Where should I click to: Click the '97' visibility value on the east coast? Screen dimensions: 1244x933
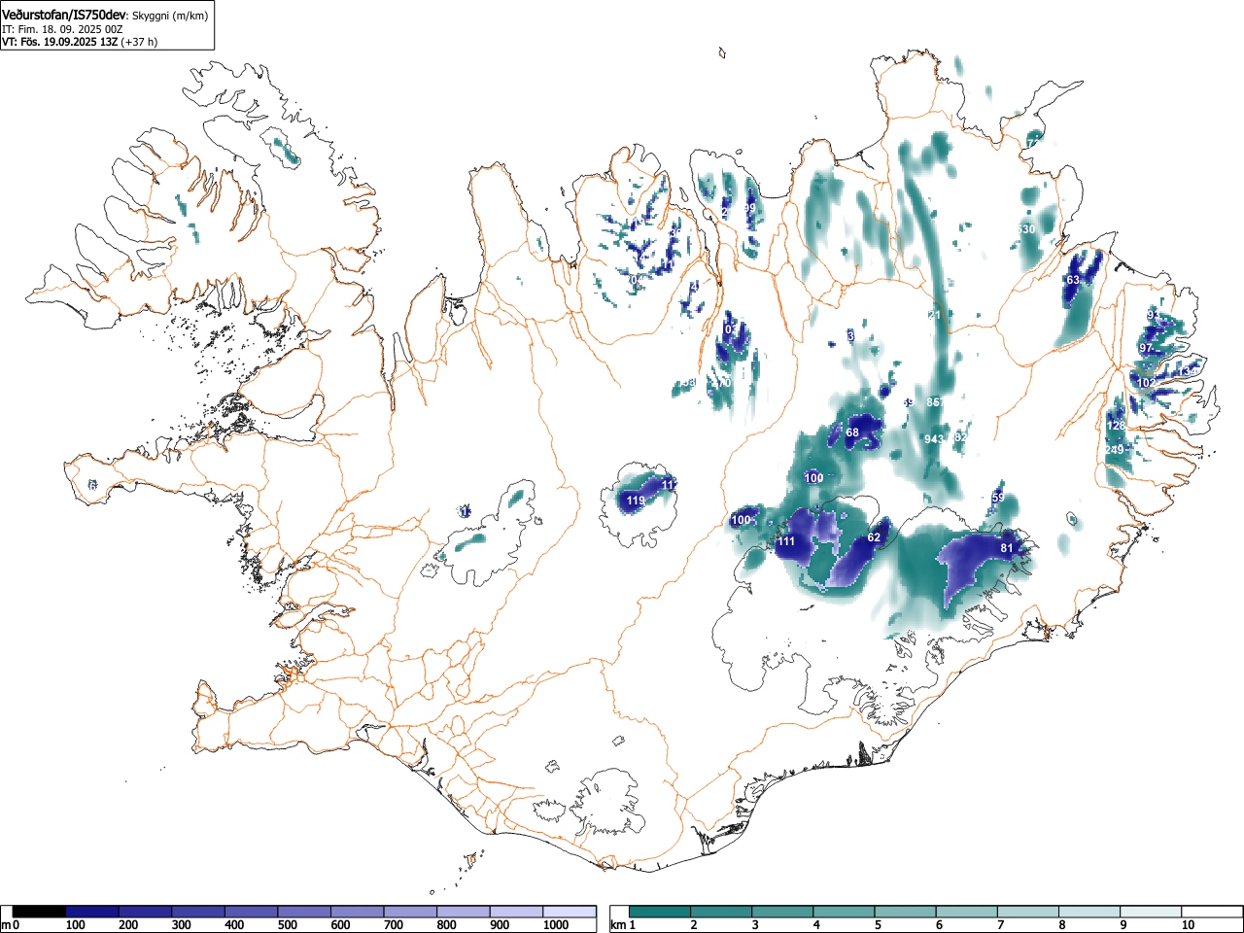(x=1146, y=348)
